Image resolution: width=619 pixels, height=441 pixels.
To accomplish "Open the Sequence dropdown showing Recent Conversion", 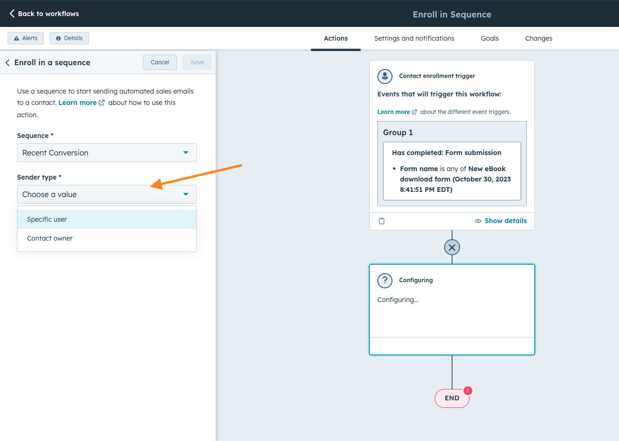I will click(106, 153).
